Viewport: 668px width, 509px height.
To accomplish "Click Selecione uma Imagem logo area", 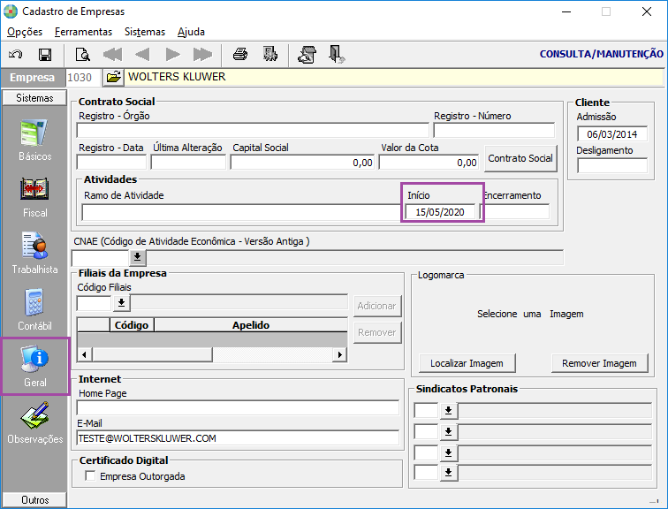I will 530,314.
